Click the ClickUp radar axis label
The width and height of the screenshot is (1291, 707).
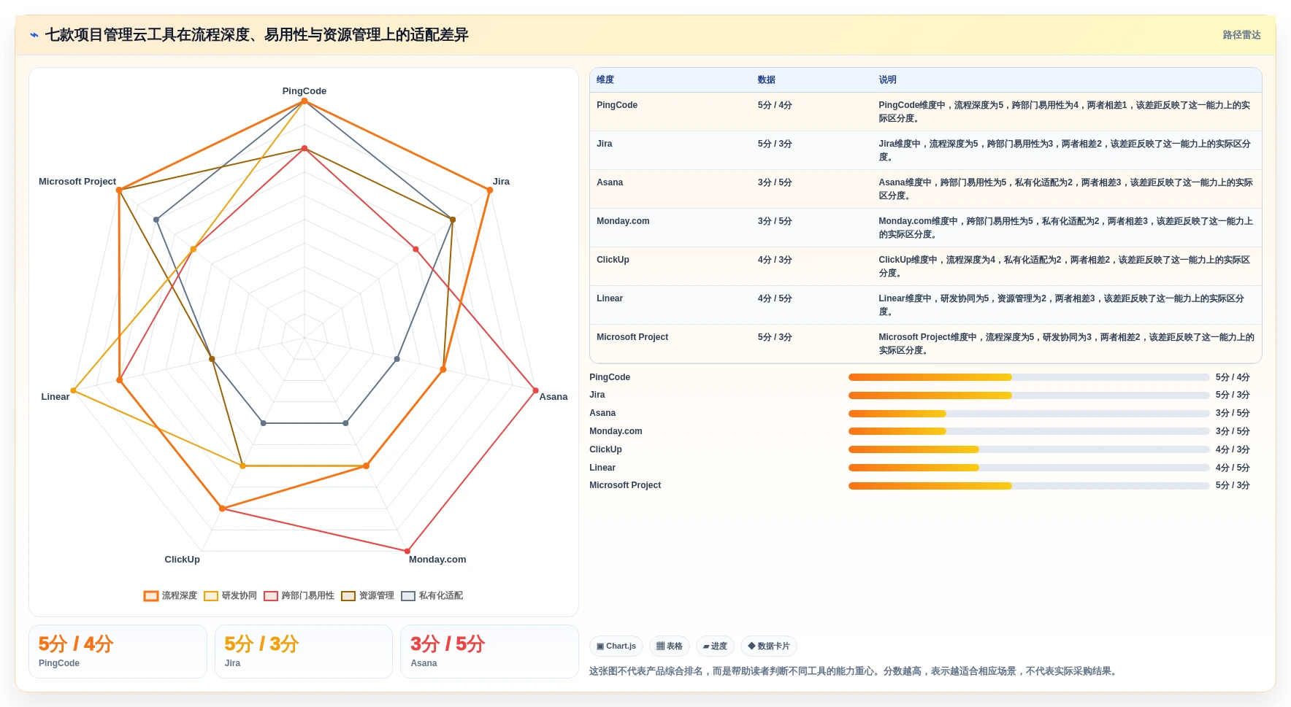pyautogui.click(x=182, y=560)
